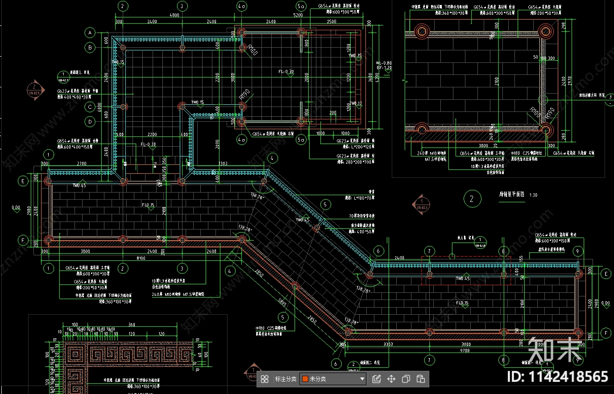This screenshot has width=614, height=394.
Task: Click the orange swatch beside 未分类
Action: (x=305, y=379)
